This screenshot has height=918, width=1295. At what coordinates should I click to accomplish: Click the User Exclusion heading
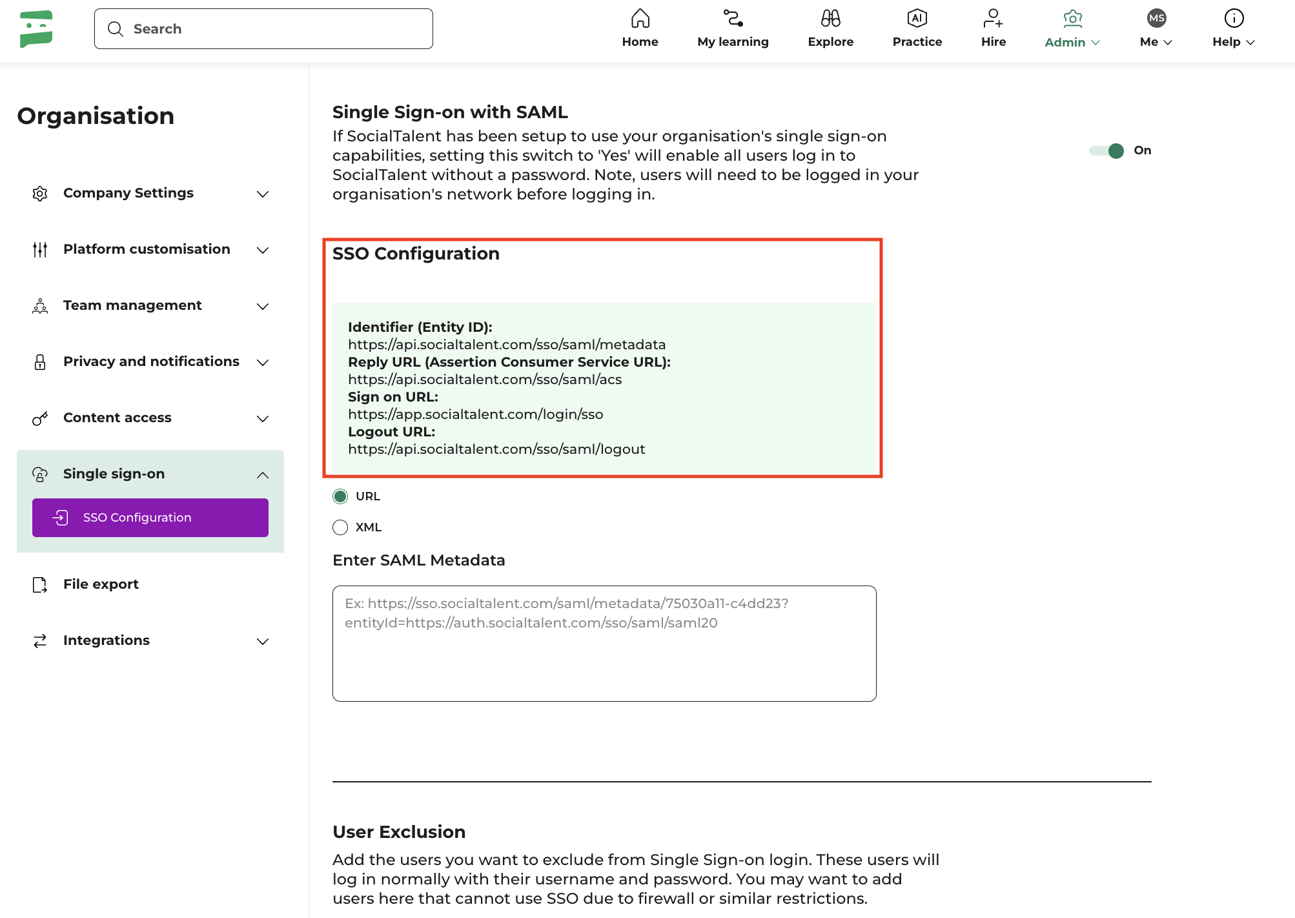(399, 832)
